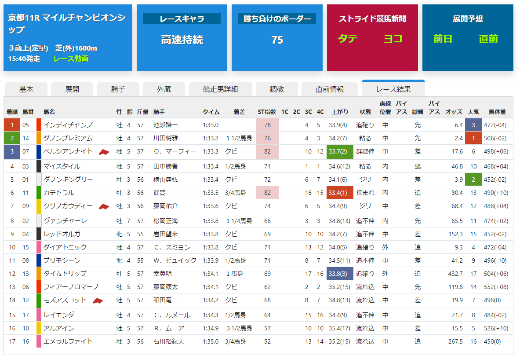Open the 基本 tab
Screen dimensions: 520x359
26,89
